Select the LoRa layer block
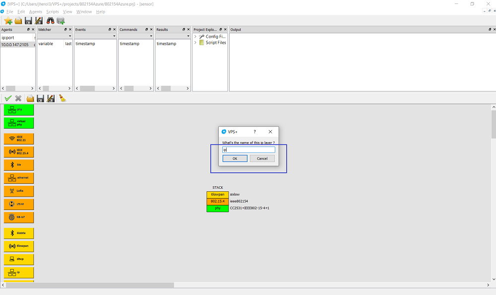 pos(19,191)
